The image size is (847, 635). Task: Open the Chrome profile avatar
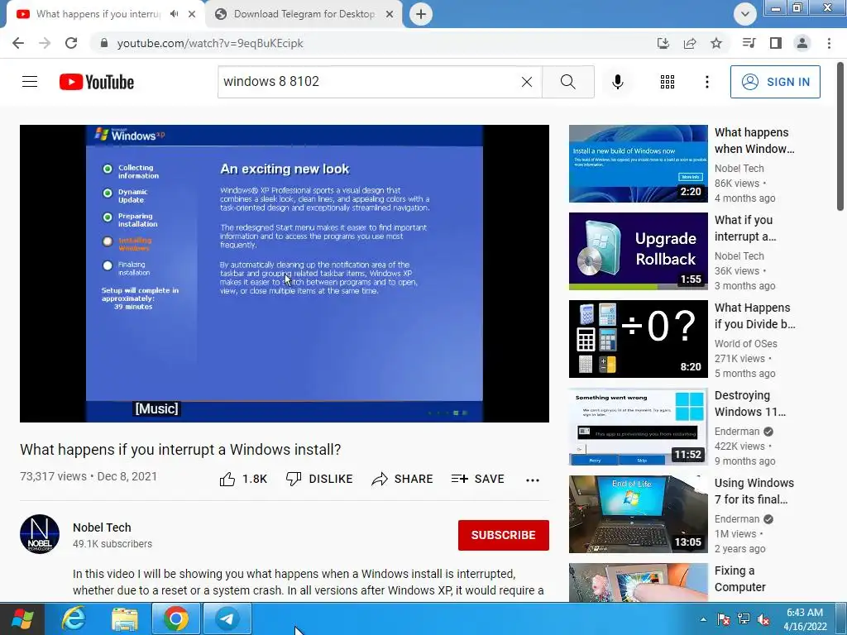[x=802, y=43]
